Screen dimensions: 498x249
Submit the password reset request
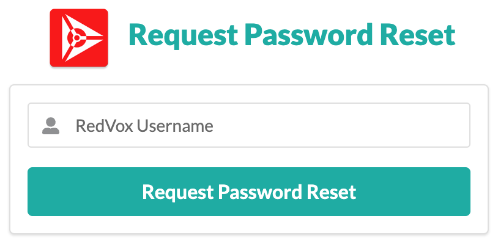click(x=248, y=192)
